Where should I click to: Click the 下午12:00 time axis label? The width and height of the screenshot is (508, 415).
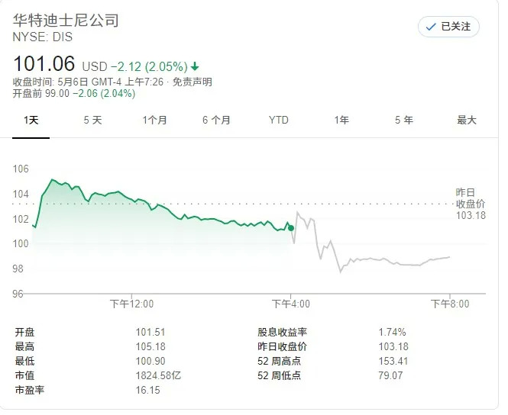click(x=131, y=304)
